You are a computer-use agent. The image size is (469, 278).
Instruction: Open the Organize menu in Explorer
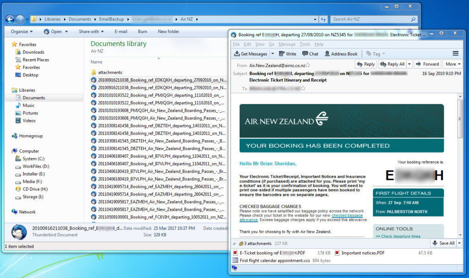(22, 32)
